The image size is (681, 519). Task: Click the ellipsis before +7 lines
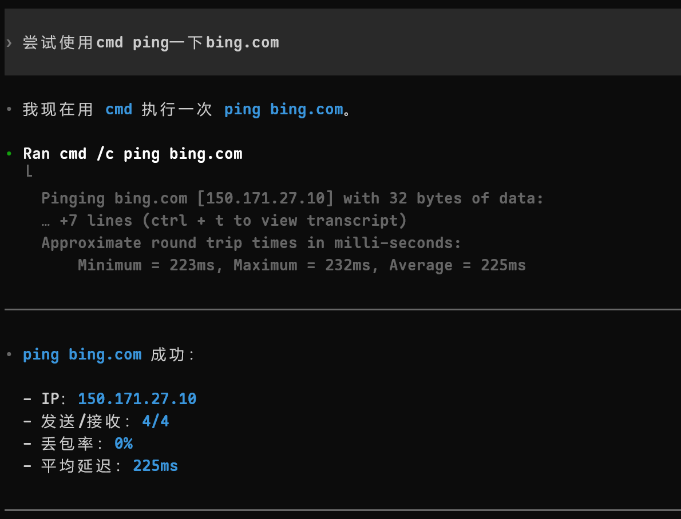click(x=46, y=221)
